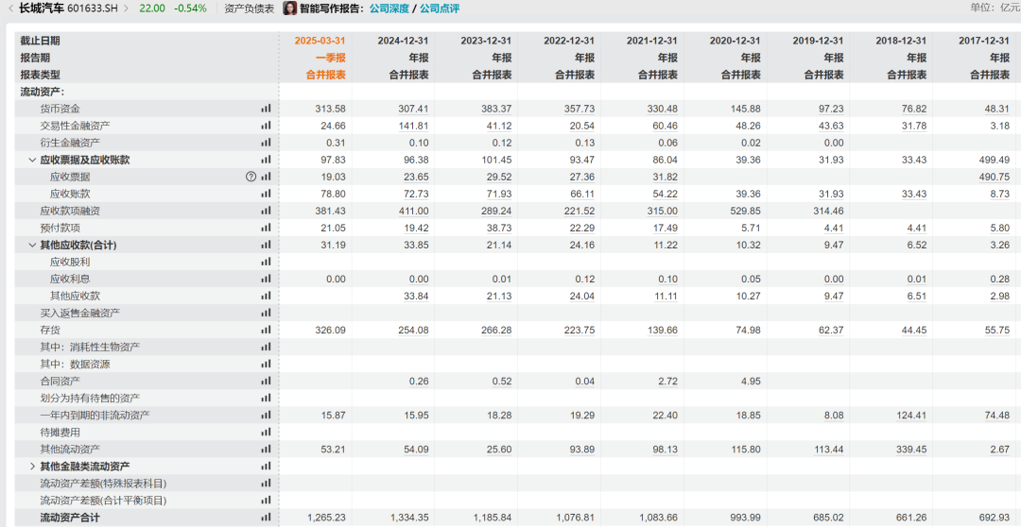Collapse the 其他应收款(合计) group
The height and width of the screenshot is (527, 1021).
point(32,245)
